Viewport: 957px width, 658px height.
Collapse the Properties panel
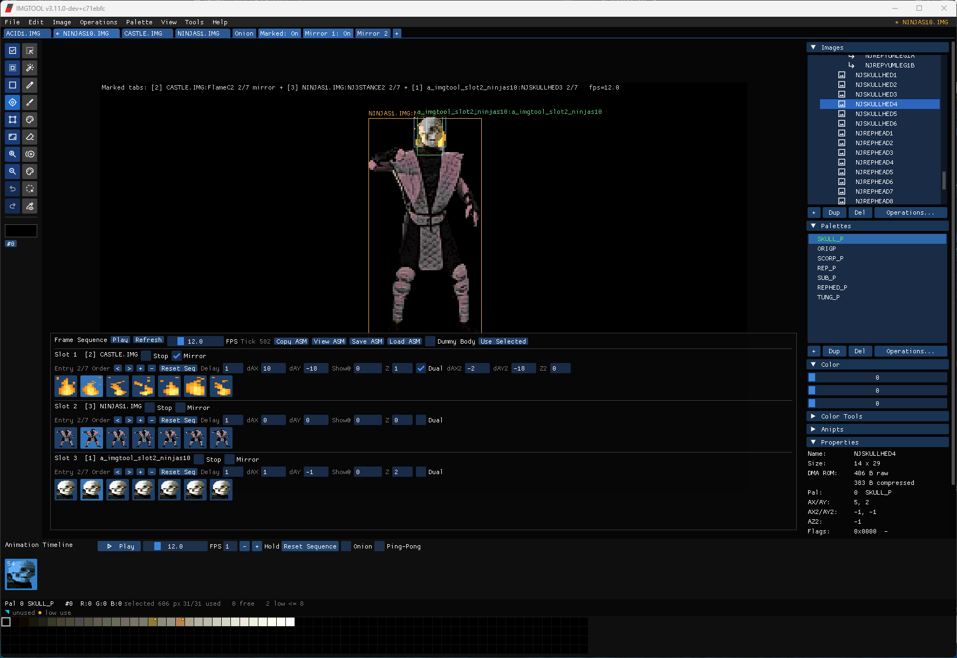[x=814, y=442]
